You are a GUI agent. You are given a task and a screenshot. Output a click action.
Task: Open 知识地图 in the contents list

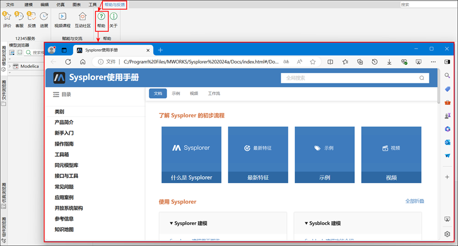click(x=64, y=230)
